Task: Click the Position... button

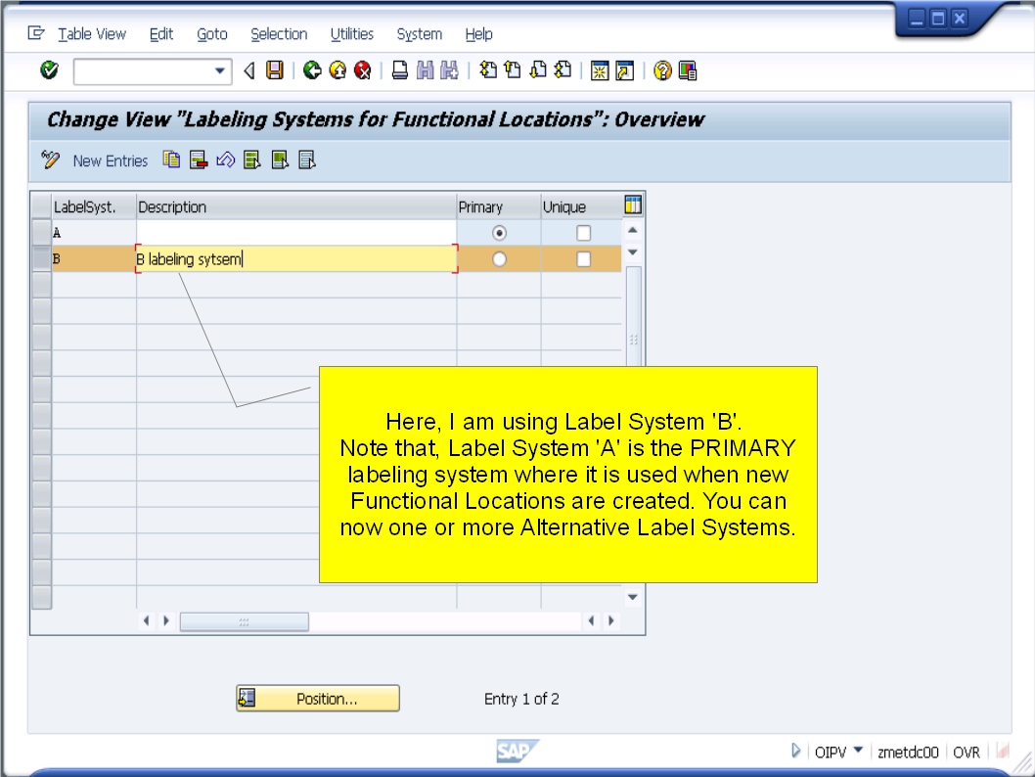Action: tap(318, 698)
